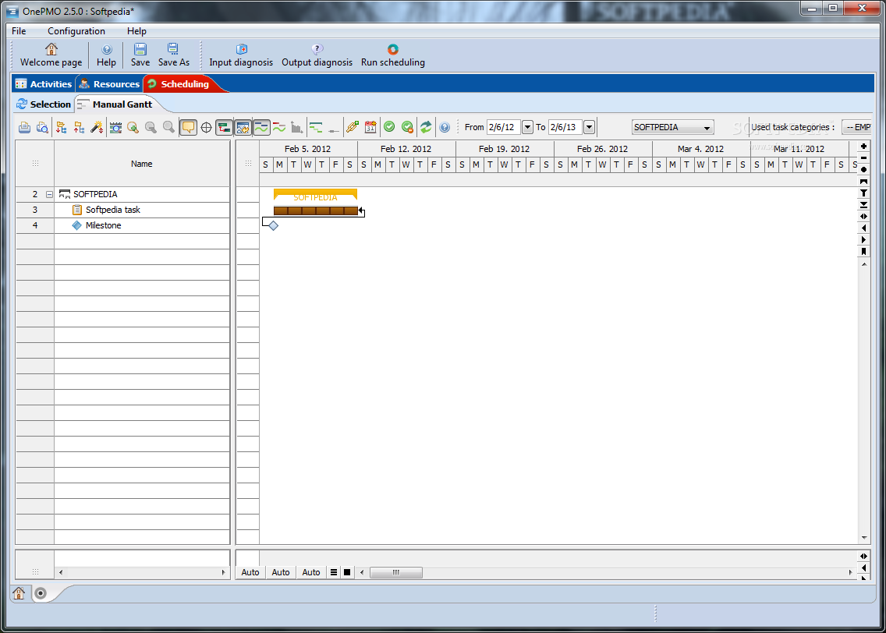The width and height of the screenshot is (886, 633).
Task: Click the blue question mark toolbar icon
Action: pyautogui.click(x=445, y=128)
